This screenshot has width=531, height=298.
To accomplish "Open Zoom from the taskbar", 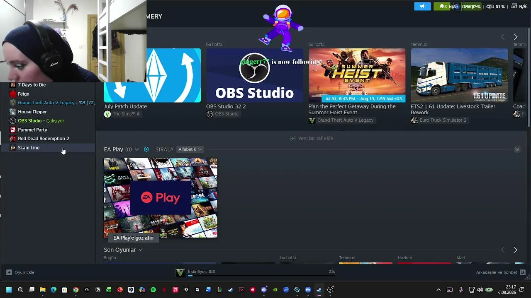I will (x=286, y=290).
